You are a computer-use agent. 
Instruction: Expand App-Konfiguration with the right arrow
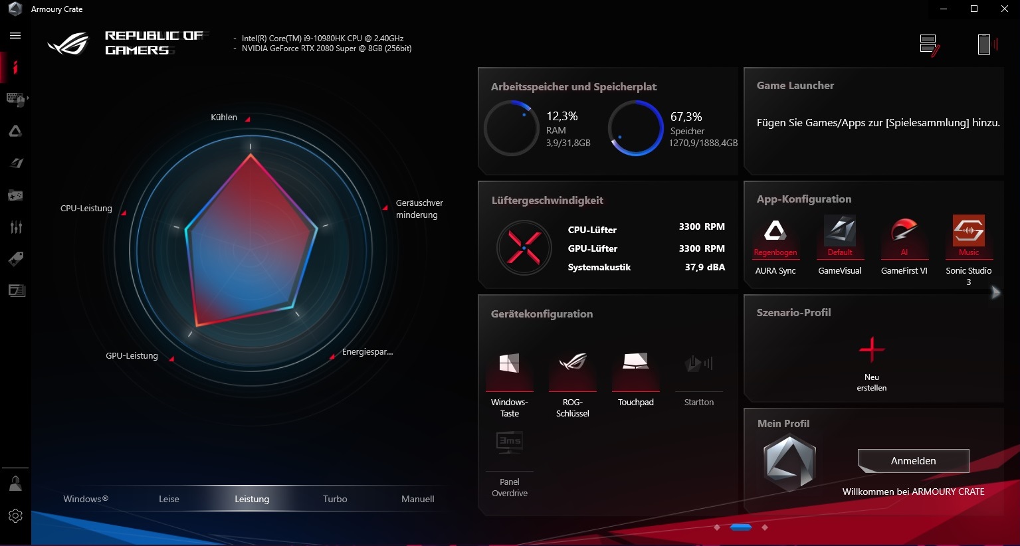click(x=995, y=292)
